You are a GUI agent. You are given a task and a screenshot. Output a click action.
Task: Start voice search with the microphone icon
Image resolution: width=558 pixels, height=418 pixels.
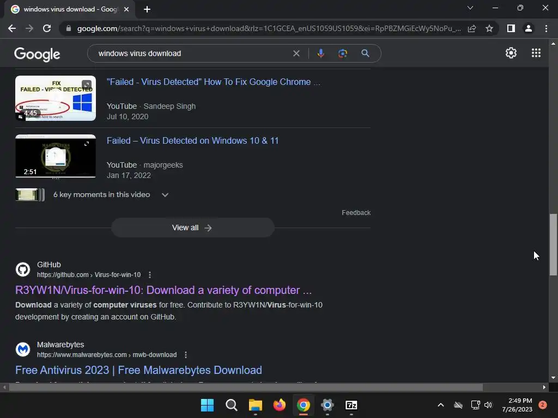(320, 53)
